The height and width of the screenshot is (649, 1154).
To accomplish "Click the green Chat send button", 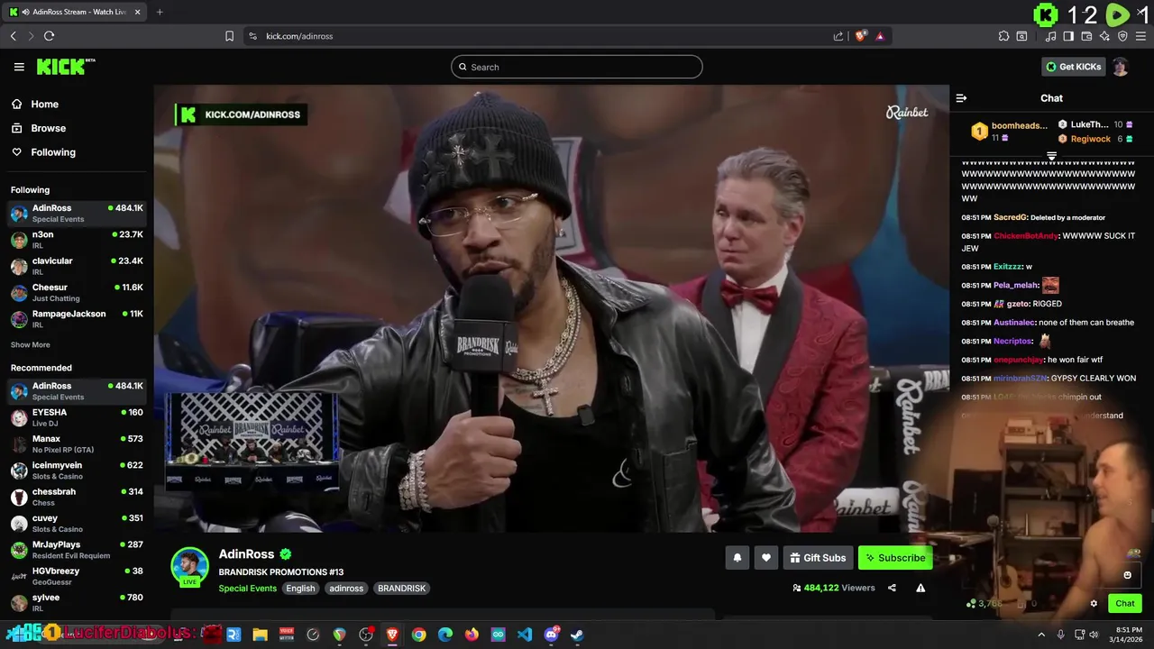I will [1125, 604].
